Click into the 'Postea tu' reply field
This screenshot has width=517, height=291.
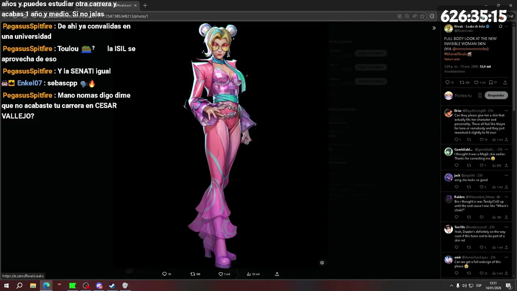pos(463,96)
